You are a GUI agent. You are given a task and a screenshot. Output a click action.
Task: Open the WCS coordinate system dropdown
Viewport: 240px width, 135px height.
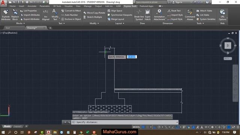click(x=228, y=58)
